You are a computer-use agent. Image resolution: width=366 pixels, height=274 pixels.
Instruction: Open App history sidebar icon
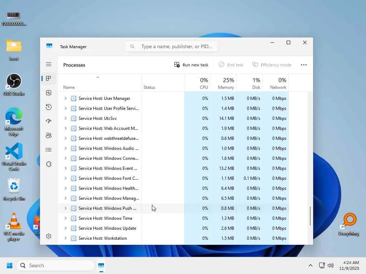[x=49, y=107]
